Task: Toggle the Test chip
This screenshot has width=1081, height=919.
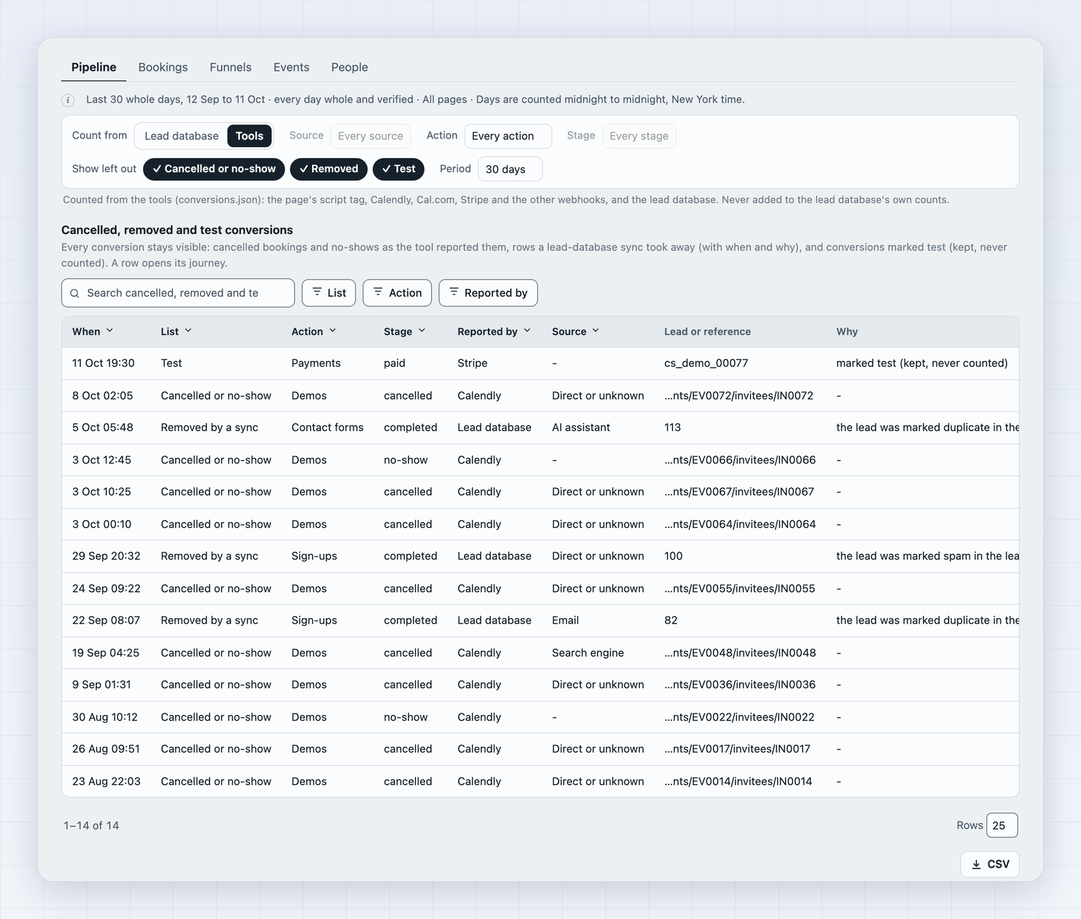Action: click(399, 169)
